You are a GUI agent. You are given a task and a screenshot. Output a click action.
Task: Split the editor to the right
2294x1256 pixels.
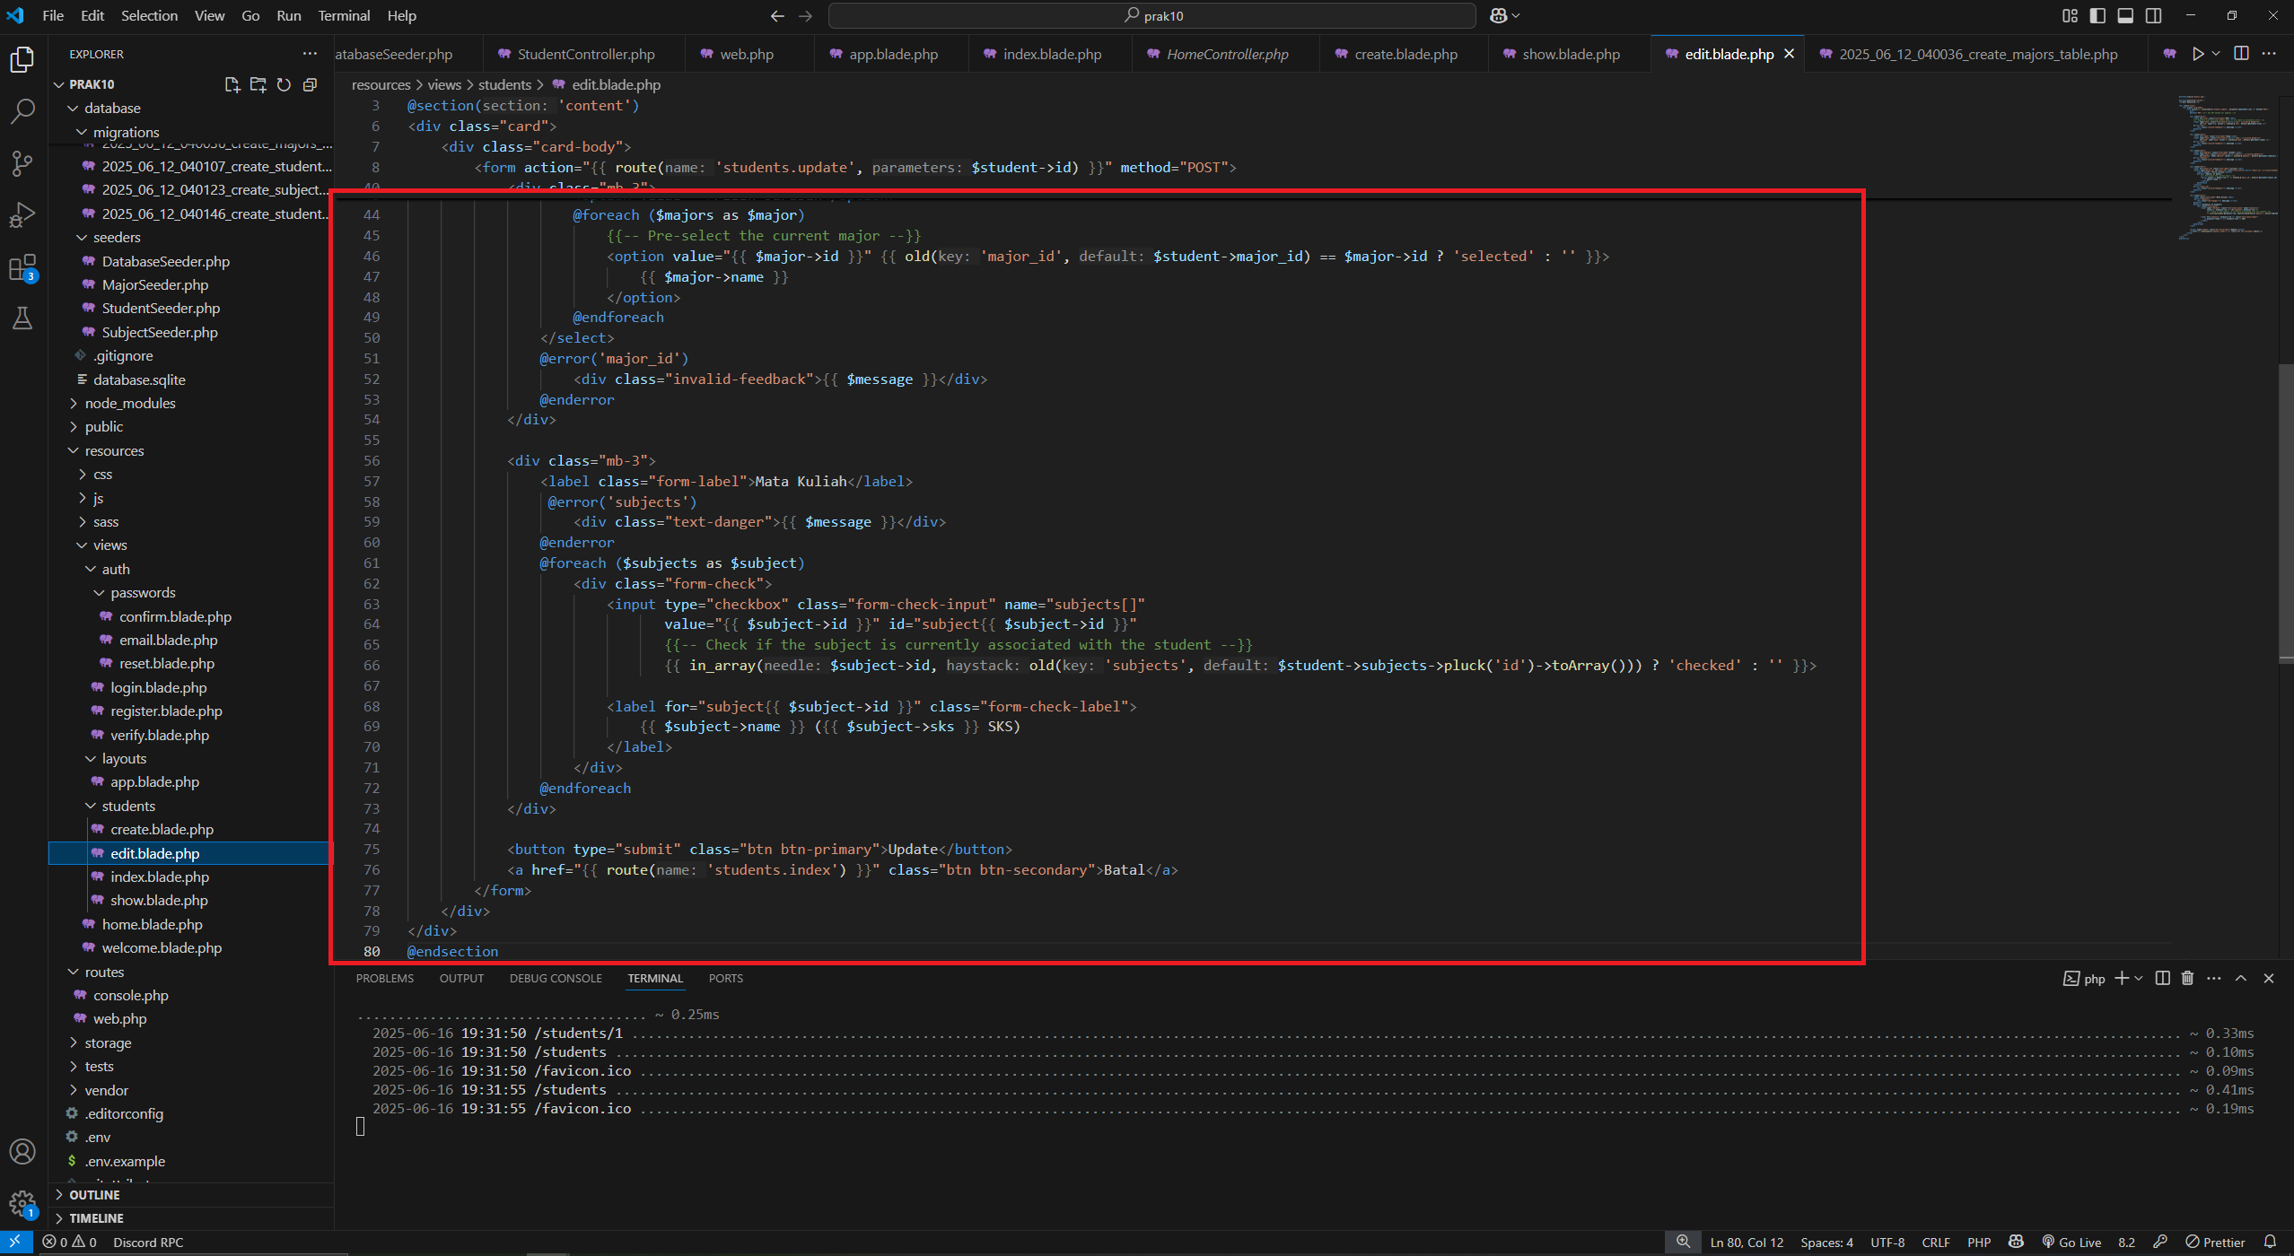click(2240, 54)
